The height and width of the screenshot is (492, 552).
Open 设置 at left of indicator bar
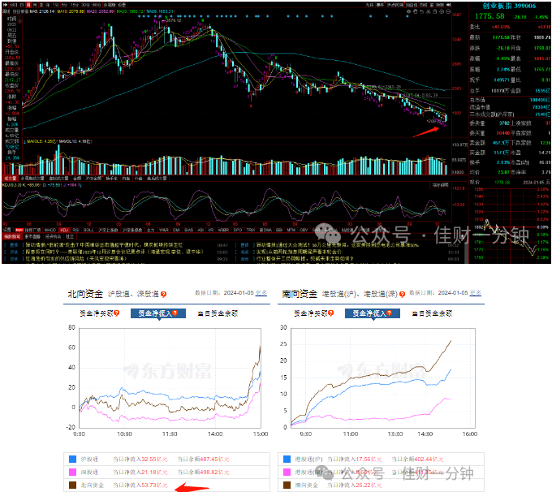tap(7, 230)
